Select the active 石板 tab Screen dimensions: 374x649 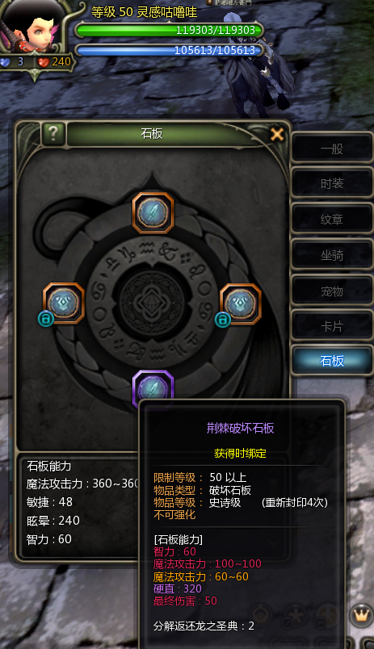coord(332,361)
